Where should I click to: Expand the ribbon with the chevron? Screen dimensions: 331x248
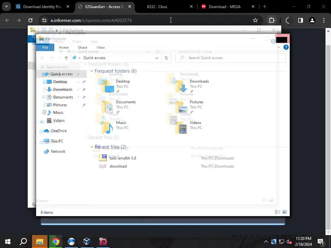(x=279, y=47)
